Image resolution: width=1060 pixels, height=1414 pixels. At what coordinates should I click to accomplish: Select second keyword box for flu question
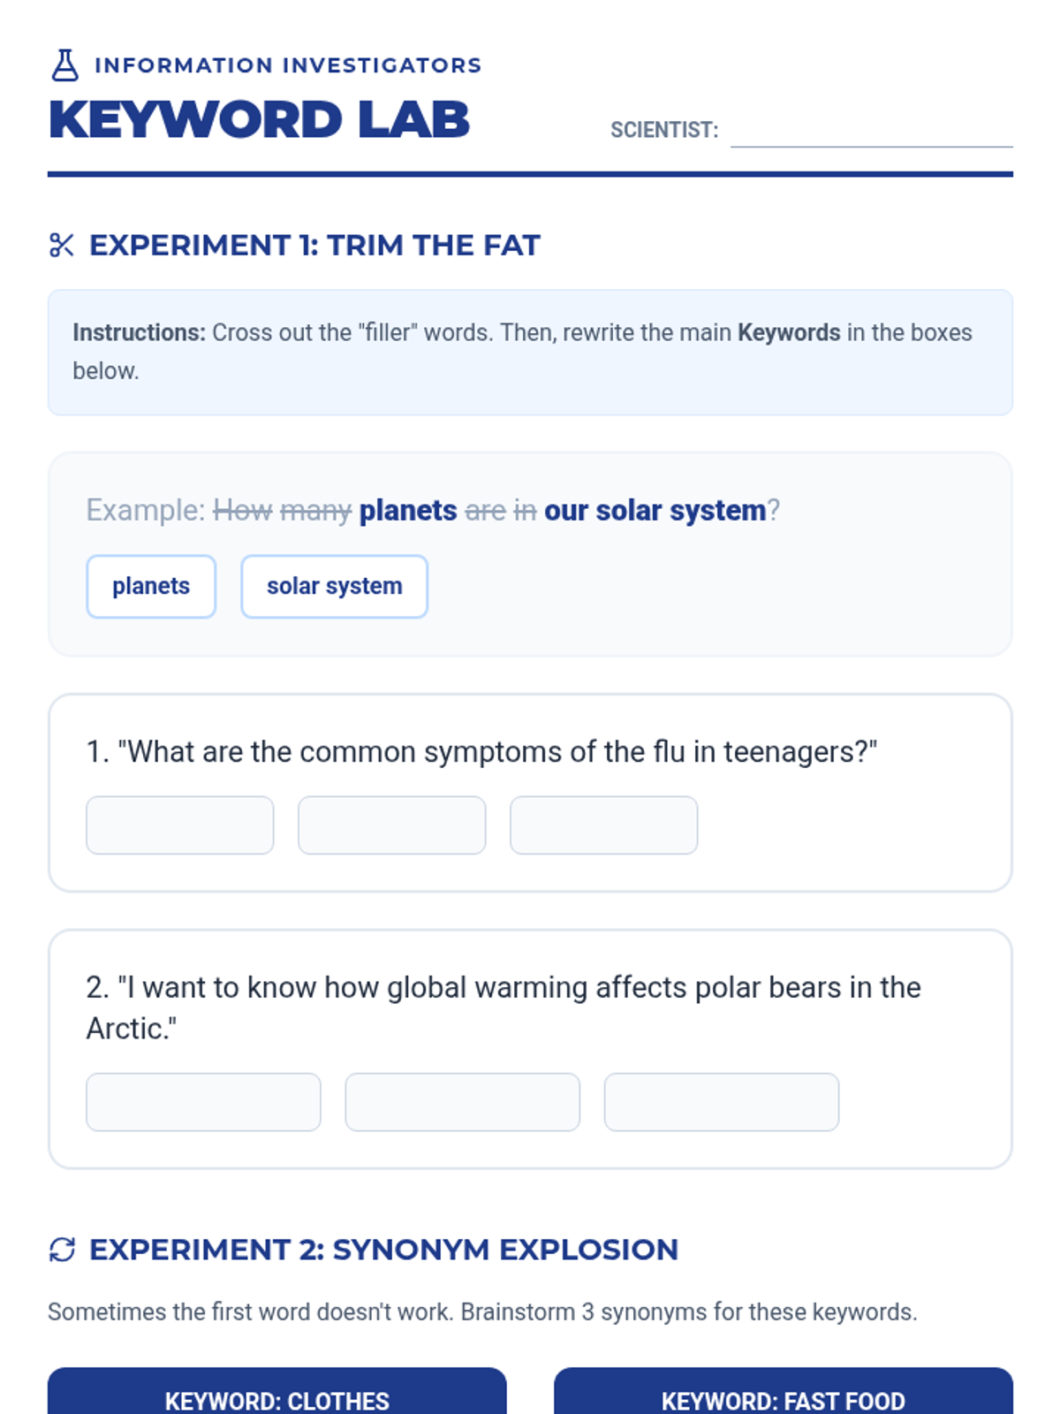pos(392,825)
